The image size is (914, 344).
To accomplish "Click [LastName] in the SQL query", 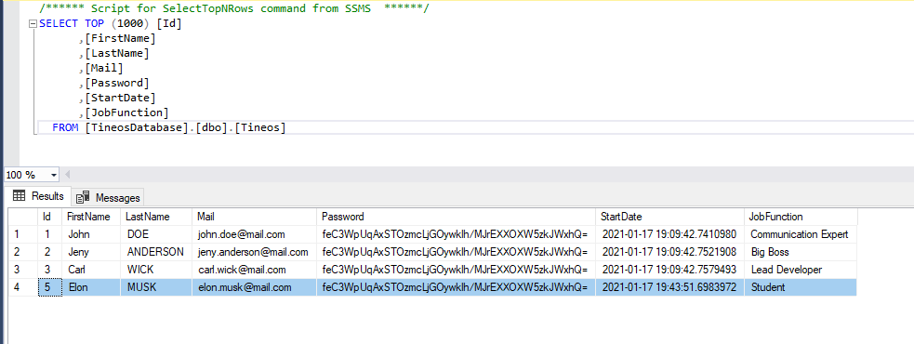I will point(116,54).
